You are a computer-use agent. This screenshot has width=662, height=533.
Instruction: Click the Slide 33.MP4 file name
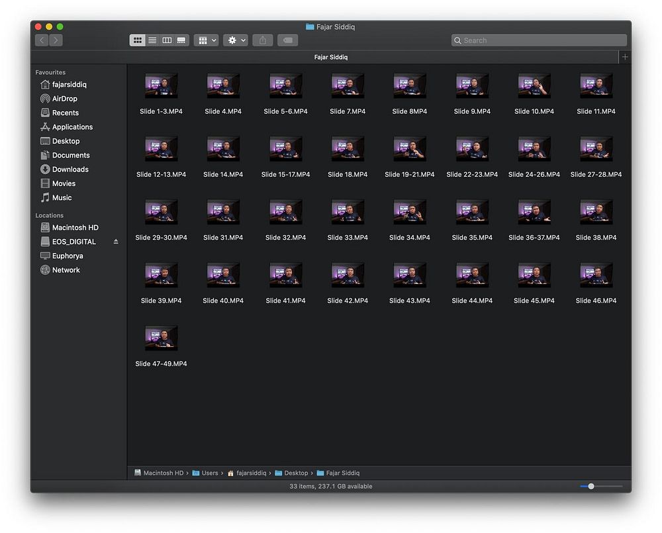(348, 237)
